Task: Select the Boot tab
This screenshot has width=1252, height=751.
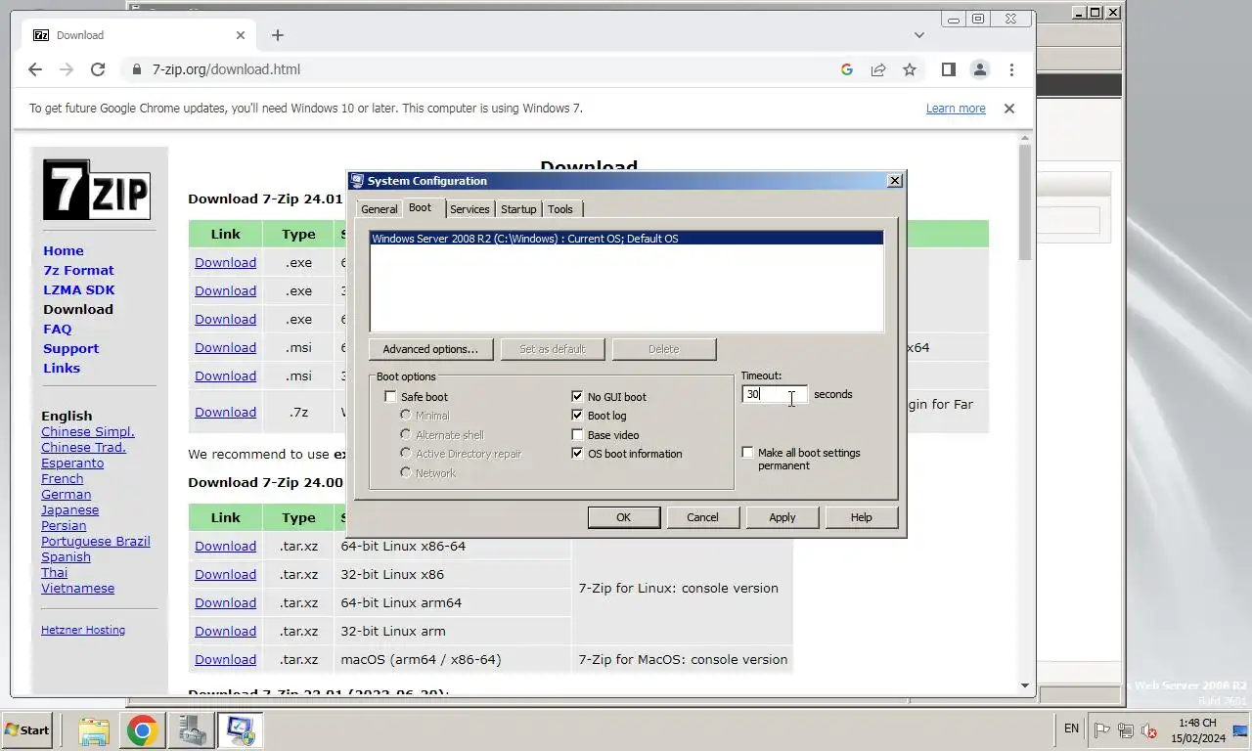Action: [420, 208]
